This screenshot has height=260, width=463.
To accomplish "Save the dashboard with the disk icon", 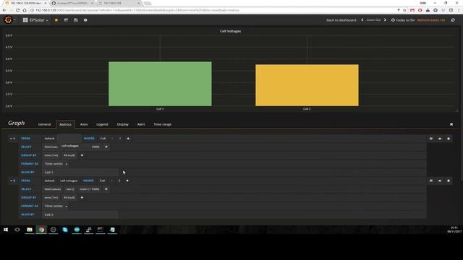I will point(76,20).
